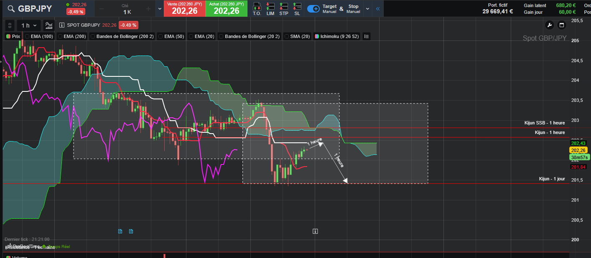Click the Target Manuel label
Viewport: 591px width, 258px height.
pyautogui.click(x=329, y=9)
